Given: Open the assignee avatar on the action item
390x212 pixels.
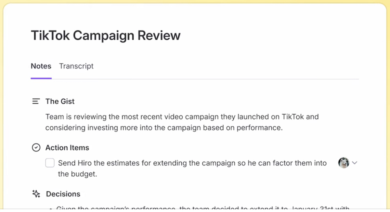Looking at the screenshot, I should pyautogui.click(x=344, y=163).
